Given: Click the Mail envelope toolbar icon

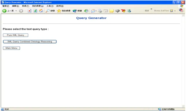Looking at the screenshot, I should click(x=93, y=11).
